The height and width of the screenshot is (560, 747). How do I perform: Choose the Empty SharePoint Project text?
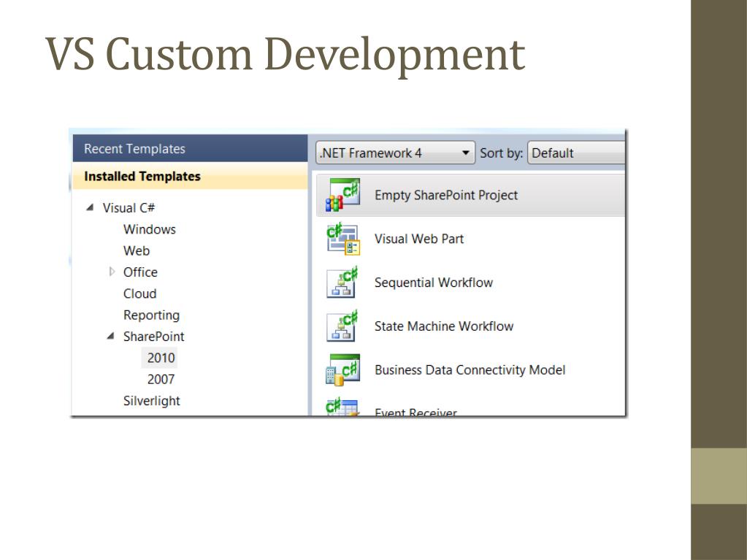pos(446,195)
